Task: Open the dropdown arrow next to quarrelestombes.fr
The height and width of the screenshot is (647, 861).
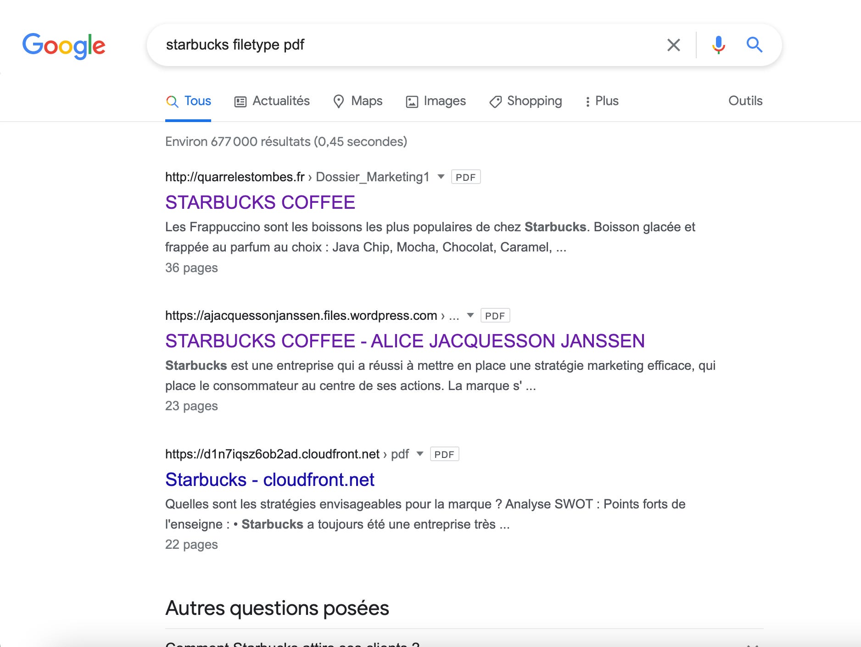Action: 440,177
